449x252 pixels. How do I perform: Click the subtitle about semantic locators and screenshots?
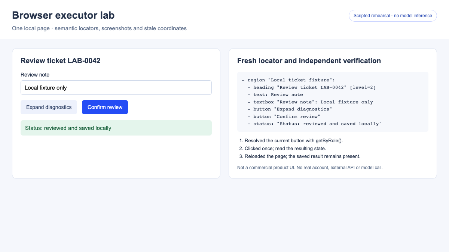click(99, 28)
